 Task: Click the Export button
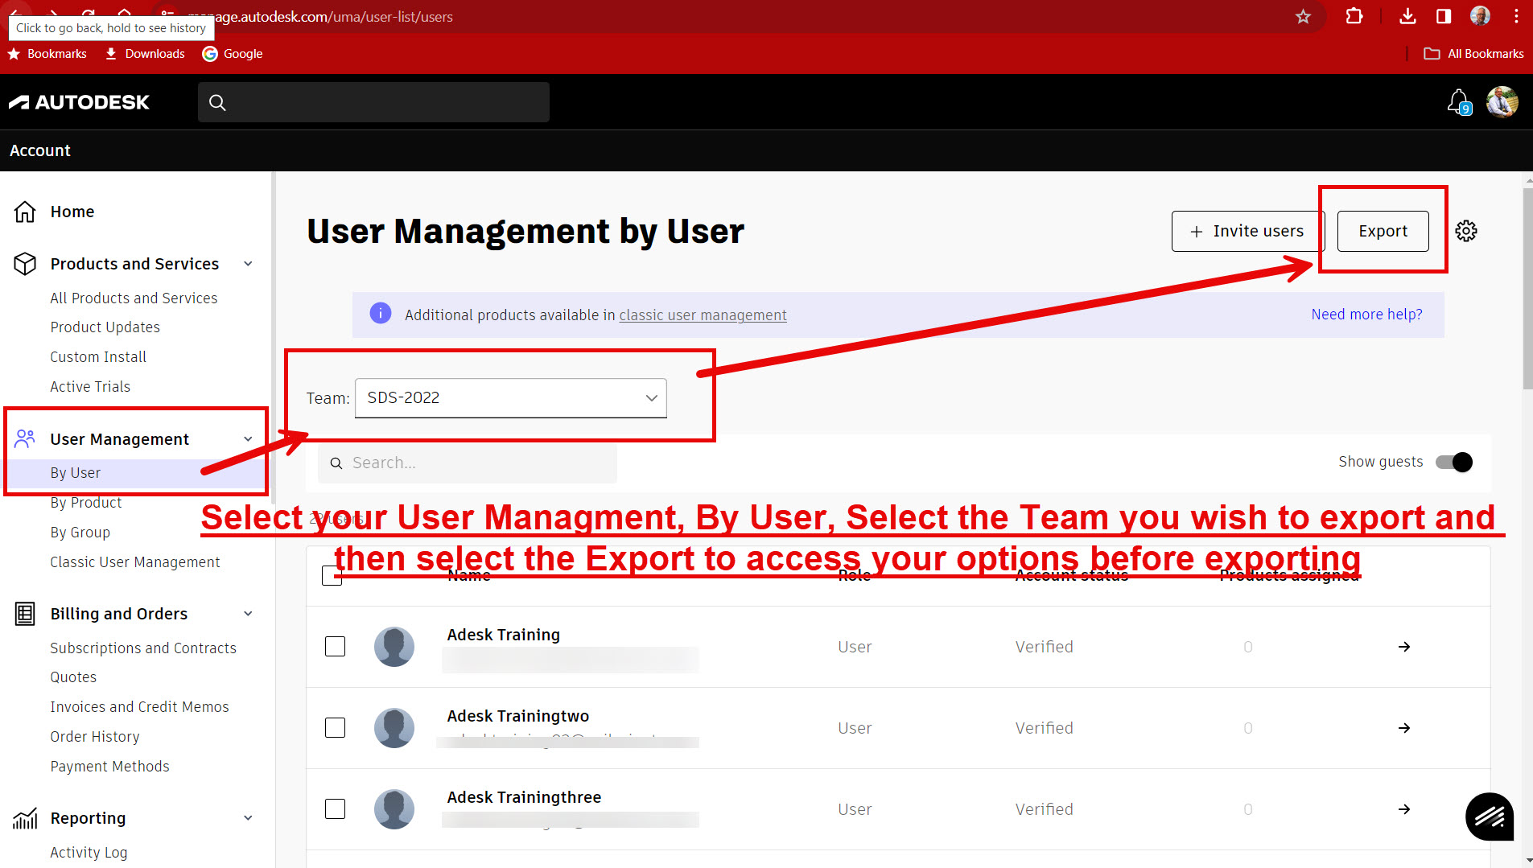(1383, 231)
